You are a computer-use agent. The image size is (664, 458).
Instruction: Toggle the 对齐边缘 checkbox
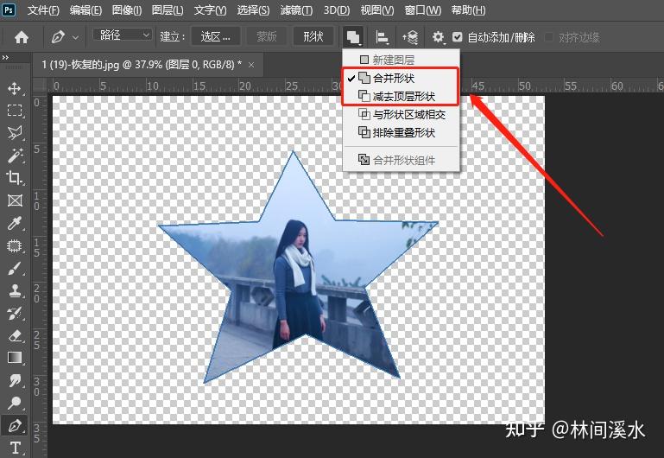[x=549, y=37]
